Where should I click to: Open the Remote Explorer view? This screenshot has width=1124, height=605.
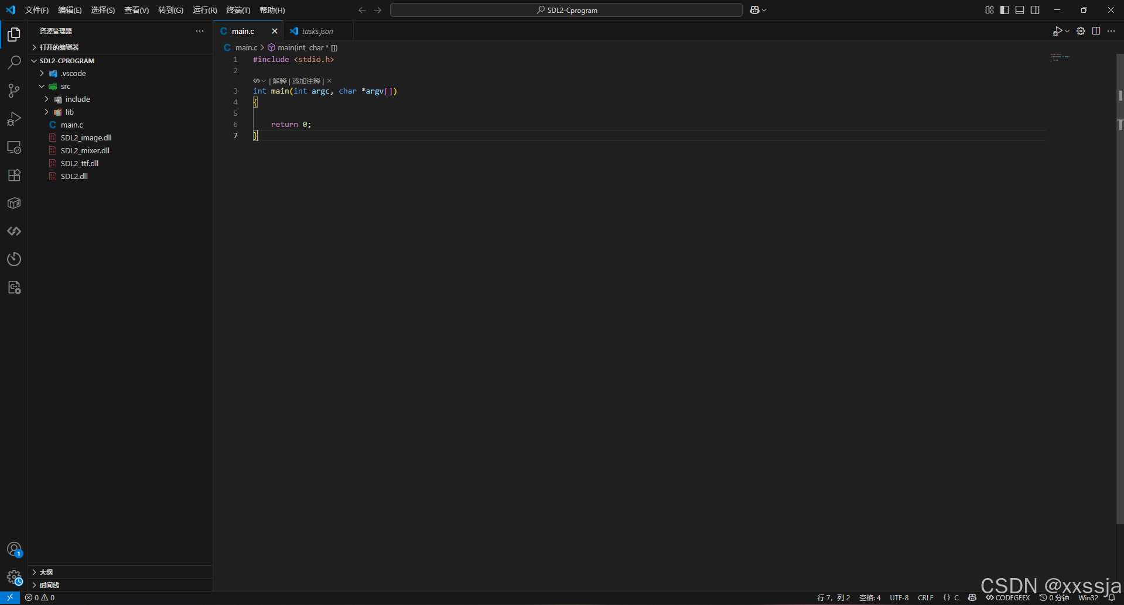(14, 147)
